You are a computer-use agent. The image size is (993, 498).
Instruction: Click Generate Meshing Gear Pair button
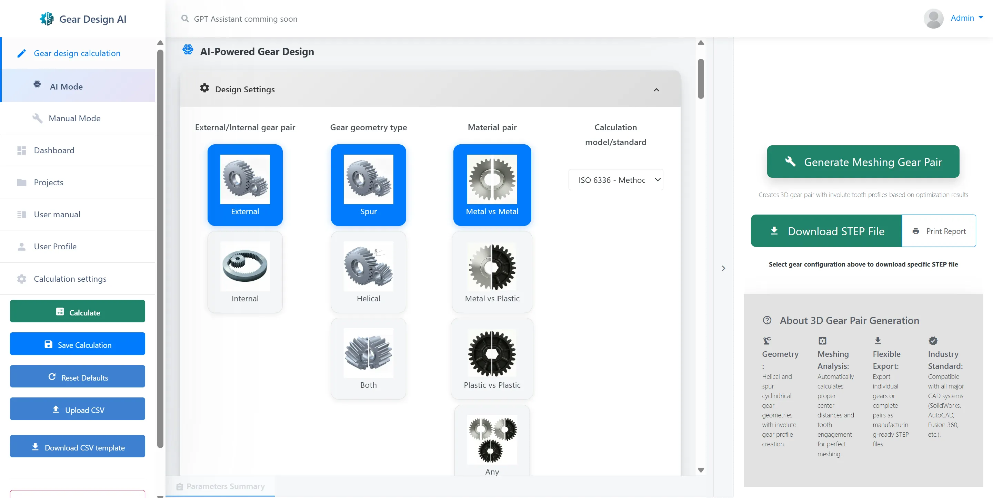[x=863, y=162]
